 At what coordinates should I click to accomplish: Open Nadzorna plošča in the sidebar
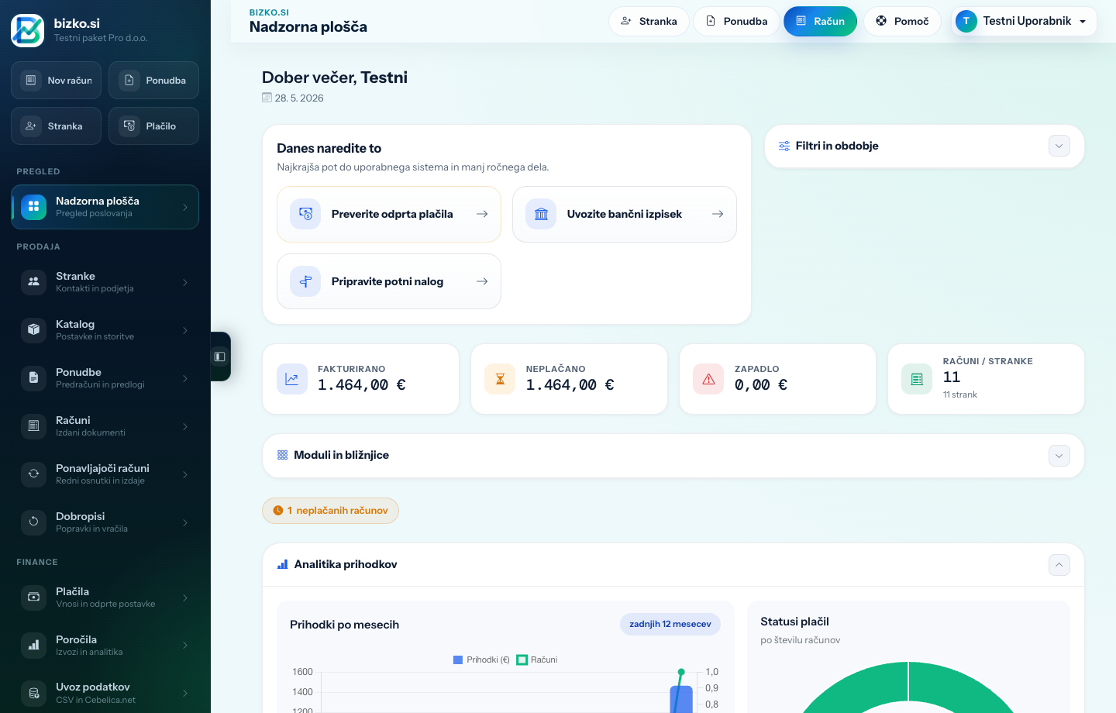tap(105, 207)
